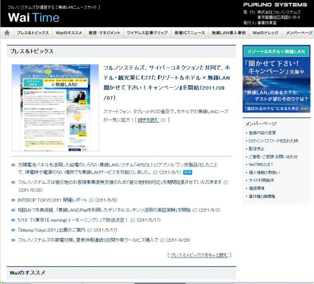Click new-window icon after 開催レポート
This screenshot has width=314, height=284.
click(91, 200)
